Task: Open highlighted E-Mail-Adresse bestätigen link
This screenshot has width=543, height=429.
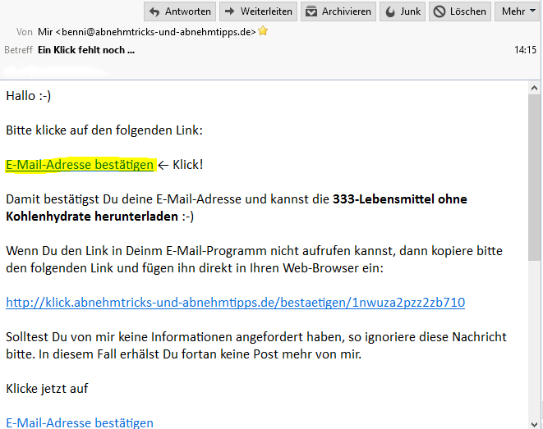Action: click(80, 165)
